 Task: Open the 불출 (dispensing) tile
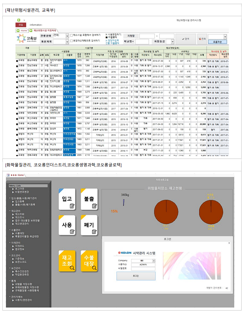tap(89, 199)
